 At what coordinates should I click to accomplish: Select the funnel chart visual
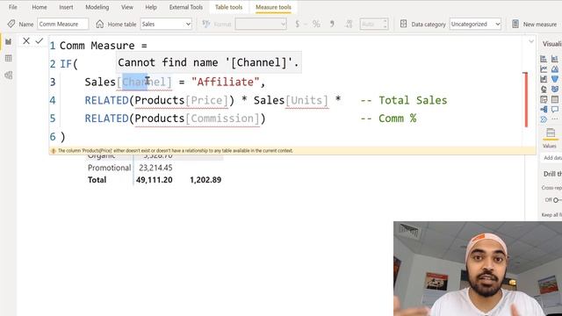click(x=555, y=79)
